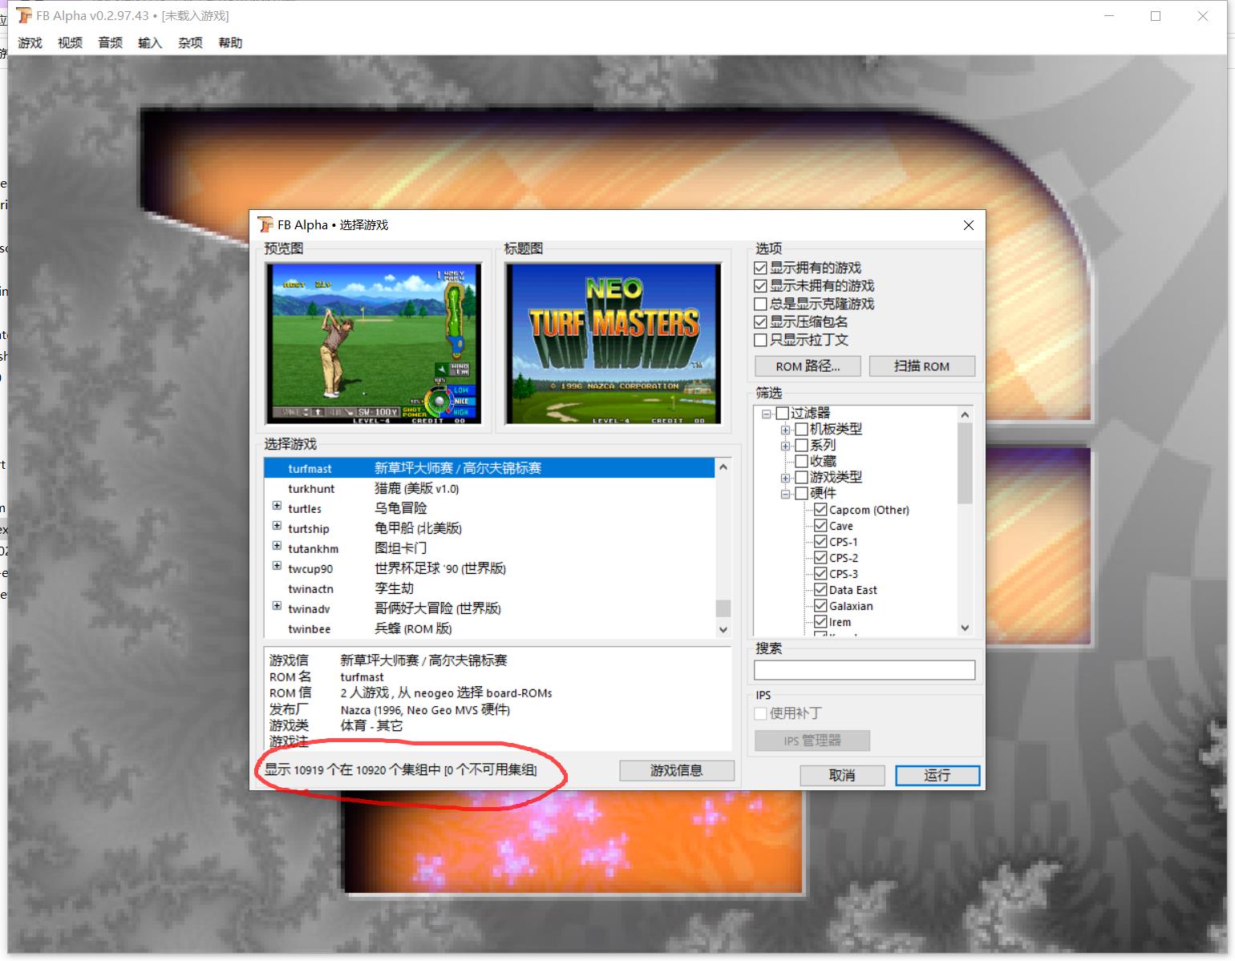Image resolution: width=1235 pixels, height=961 pixels.
Task: Uncheck the Data East hardware filter
Action: (820, 590)
